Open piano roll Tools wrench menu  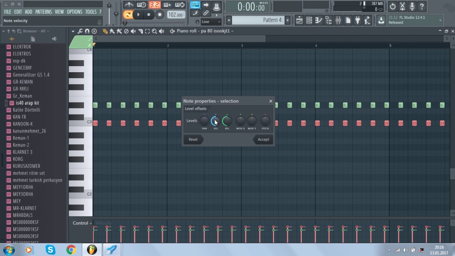(80, 31)
